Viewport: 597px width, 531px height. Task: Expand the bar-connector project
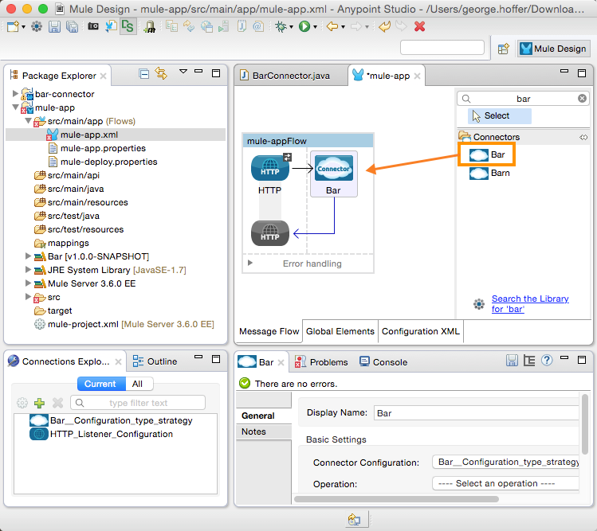(16, 94)
